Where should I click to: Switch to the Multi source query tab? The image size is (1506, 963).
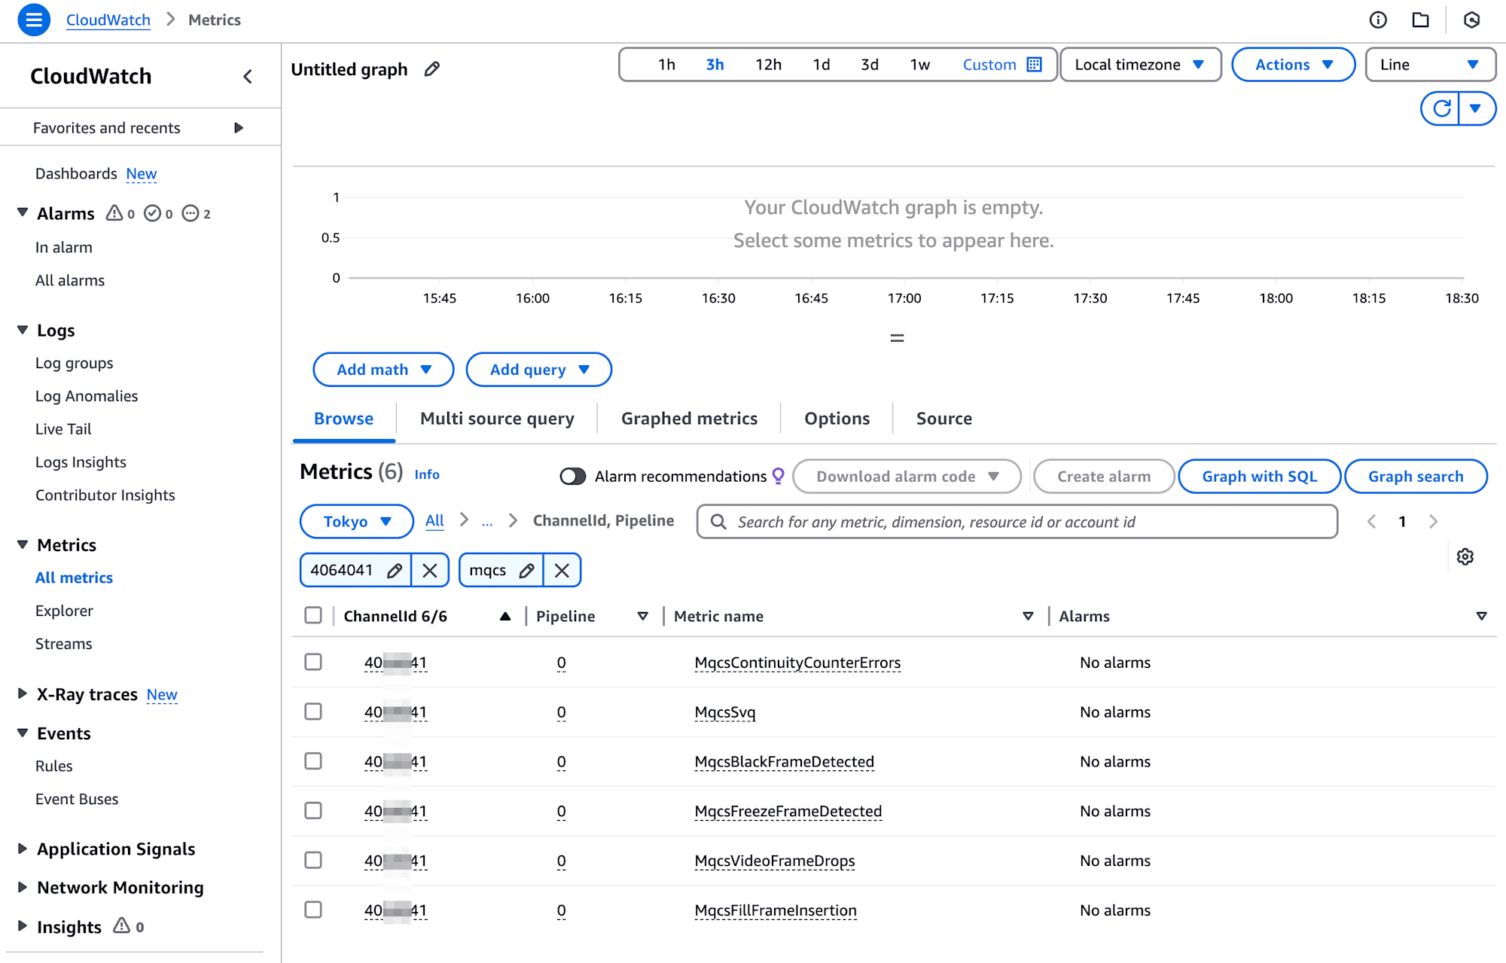click(497, 419)
